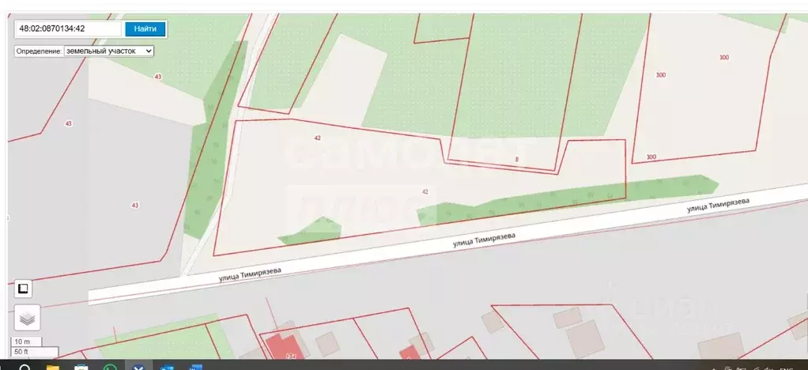The height and width of the screenshot is (370, 808).
Task: Click the 10 m scale bar
Action: pos(23,342)
